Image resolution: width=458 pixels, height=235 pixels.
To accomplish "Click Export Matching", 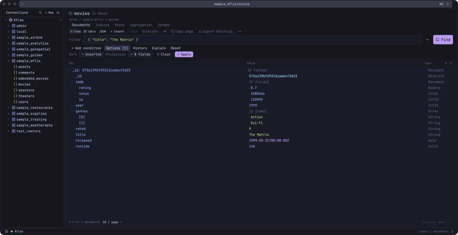I will coord(215,32).
